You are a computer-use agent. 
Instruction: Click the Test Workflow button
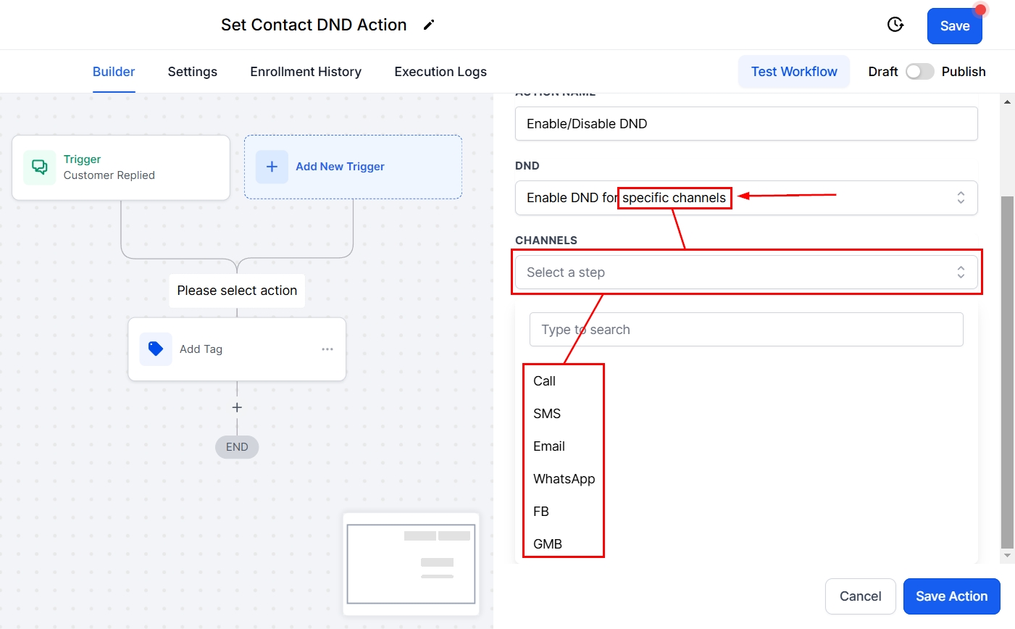tap(794, 72)
